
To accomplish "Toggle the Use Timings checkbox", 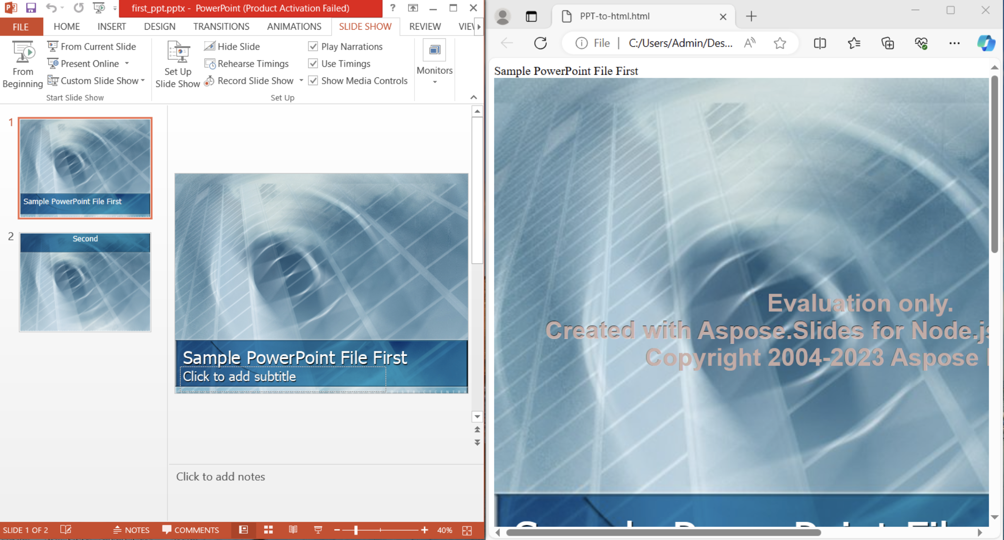I will [313, 64].
